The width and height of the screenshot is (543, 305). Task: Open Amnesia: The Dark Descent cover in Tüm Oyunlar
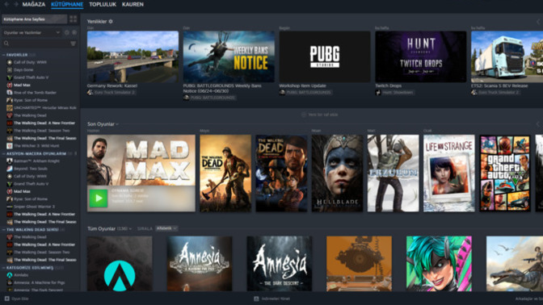279,264
